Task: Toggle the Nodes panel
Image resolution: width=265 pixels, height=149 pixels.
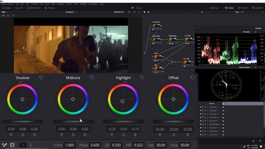Action: [x=229, y=8]
